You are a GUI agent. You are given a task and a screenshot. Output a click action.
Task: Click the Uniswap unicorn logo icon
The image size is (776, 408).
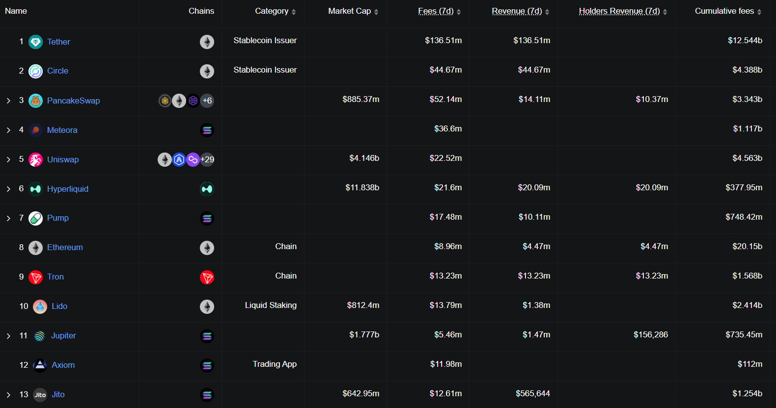pyautogui.click(x=35, y=160)
